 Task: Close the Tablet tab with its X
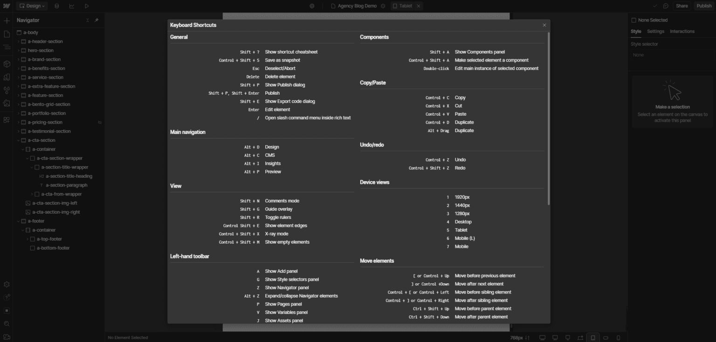418,6
